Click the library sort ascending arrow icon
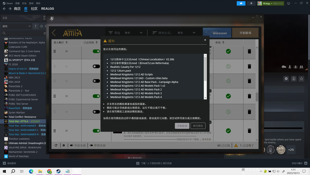The image size is (310, 175). [36, 26]
